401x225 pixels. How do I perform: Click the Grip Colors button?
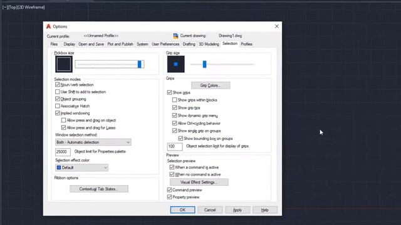coord(211,85)
